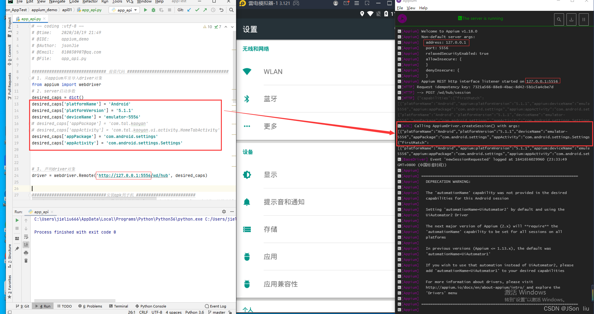This screenshot has width=594, height=314.
Task: Commit changes with the Git checkmark icon
Action: click(x=197, y=10)
